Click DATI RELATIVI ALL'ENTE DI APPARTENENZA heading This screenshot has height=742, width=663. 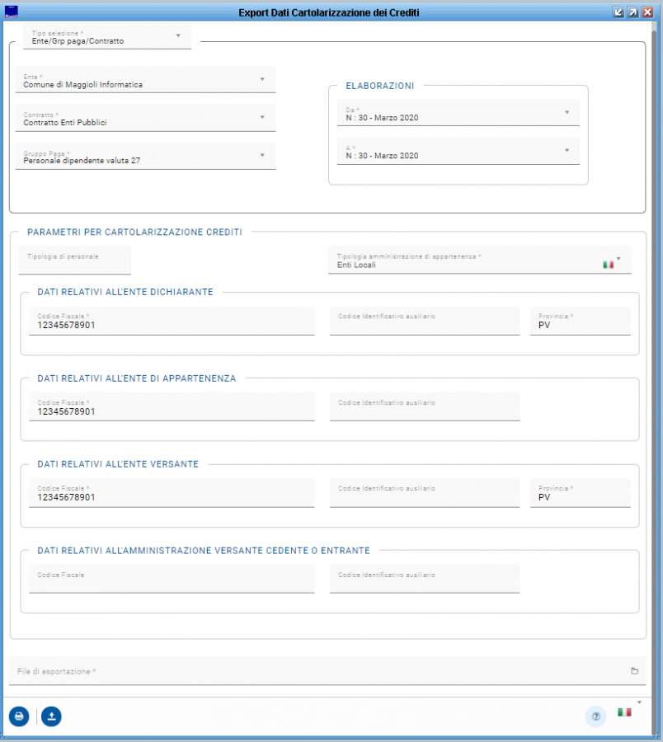coord(137,378)
